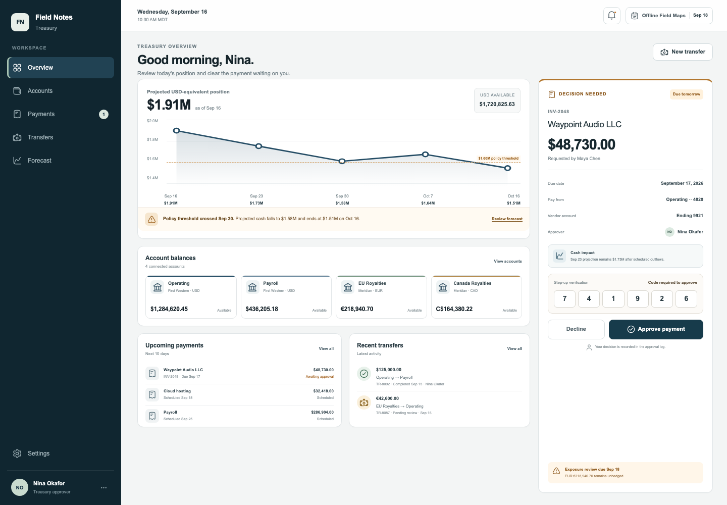The image size is (727, 505).
Task: Click the chart icon in the Cash impact box
Action: 560,256
